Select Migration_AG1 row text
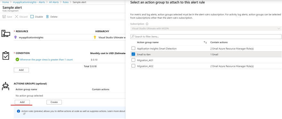Image resolution: width=282 pixels, height=119 pixels. pos(145,60)
